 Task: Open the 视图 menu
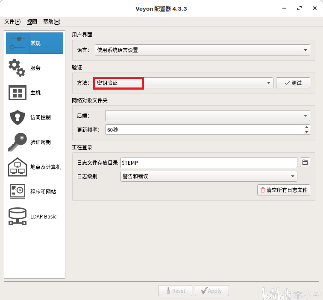(x=32, y=21)
